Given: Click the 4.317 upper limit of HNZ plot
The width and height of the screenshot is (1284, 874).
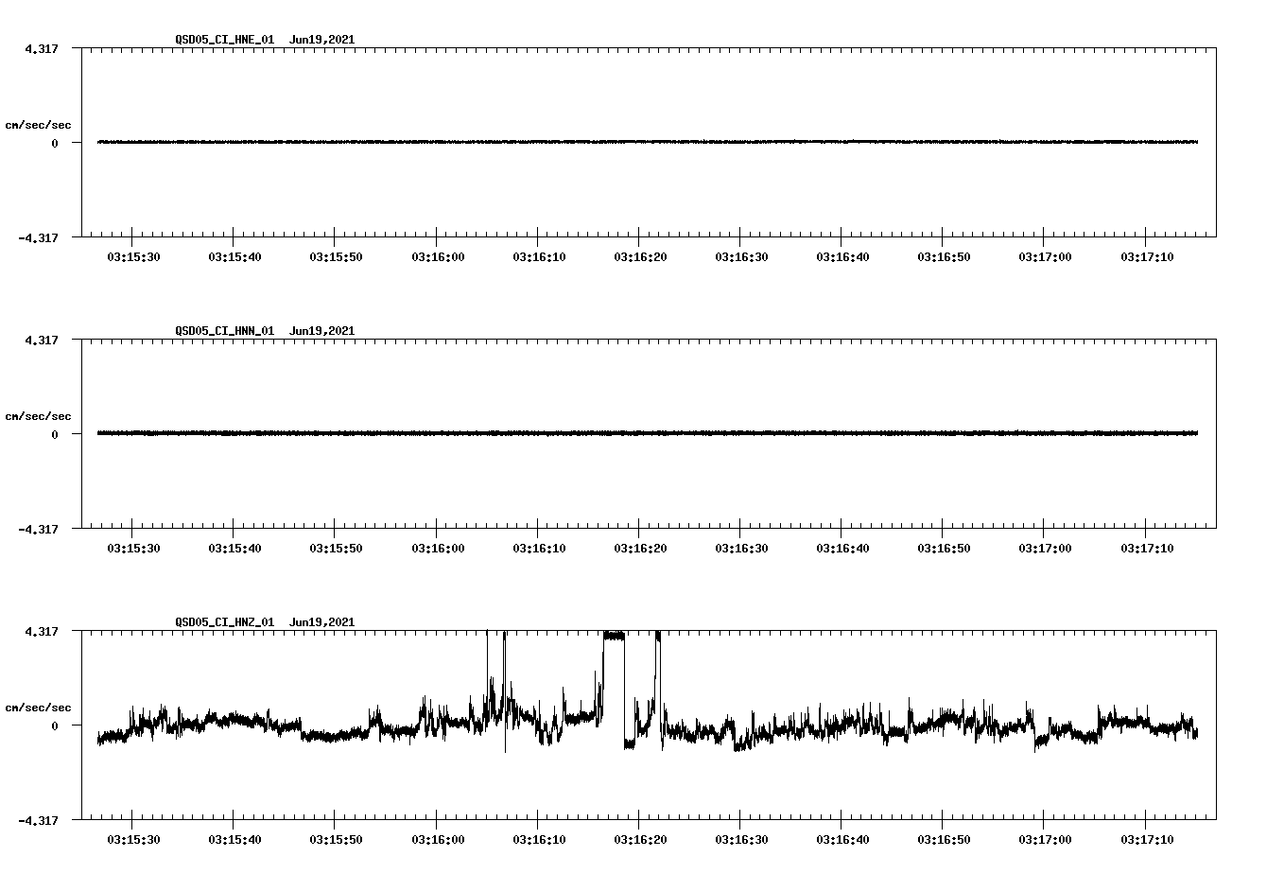Looking at the screenshot, I should click(x=42, y=631).
